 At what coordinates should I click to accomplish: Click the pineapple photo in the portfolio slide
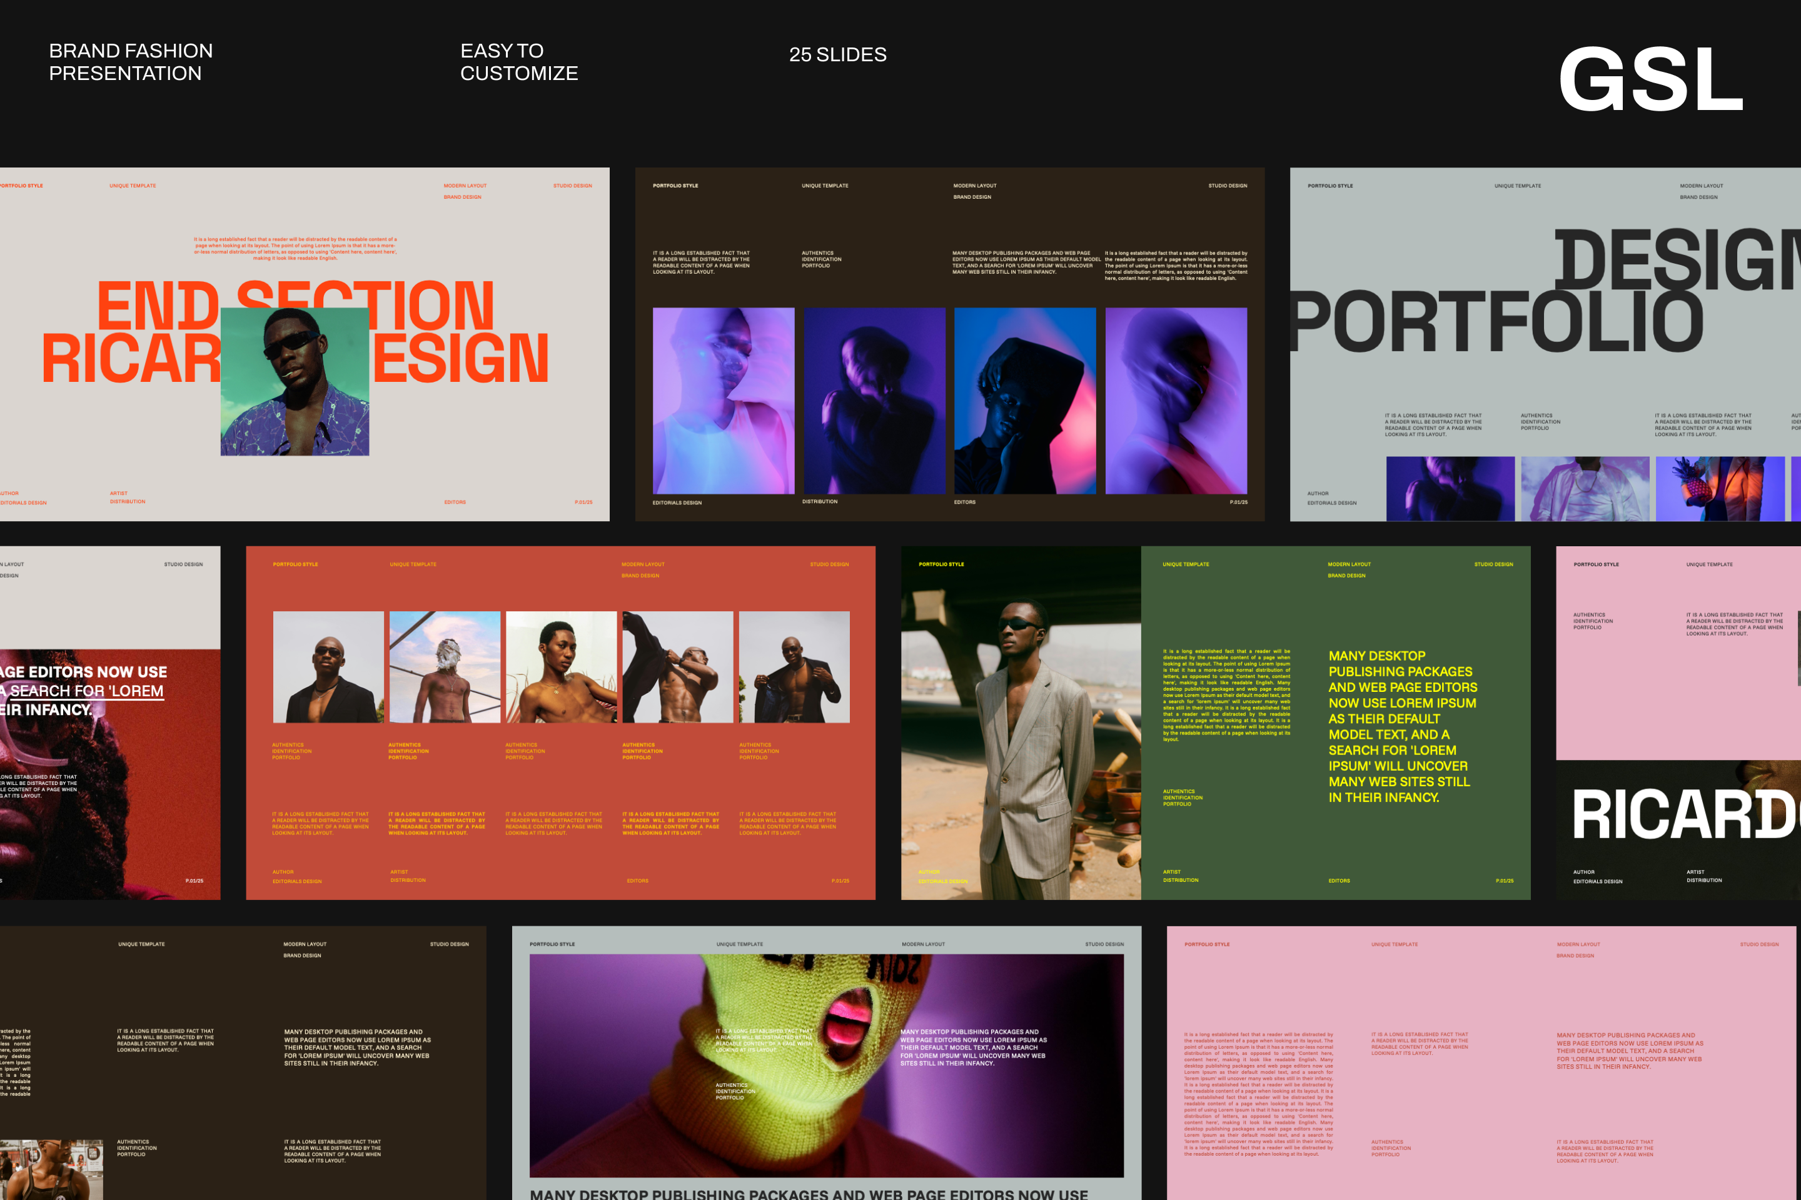pos(1719,488)
